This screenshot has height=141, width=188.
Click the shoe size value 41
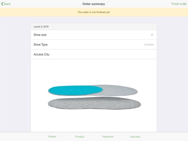pos(152,35)
